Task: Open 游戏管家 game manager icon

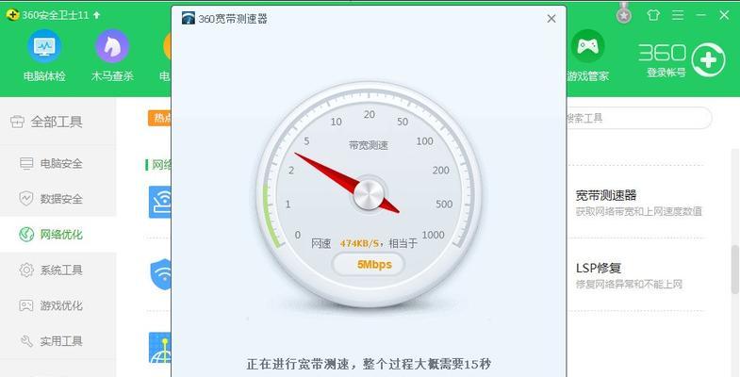Action: [587, 47]
